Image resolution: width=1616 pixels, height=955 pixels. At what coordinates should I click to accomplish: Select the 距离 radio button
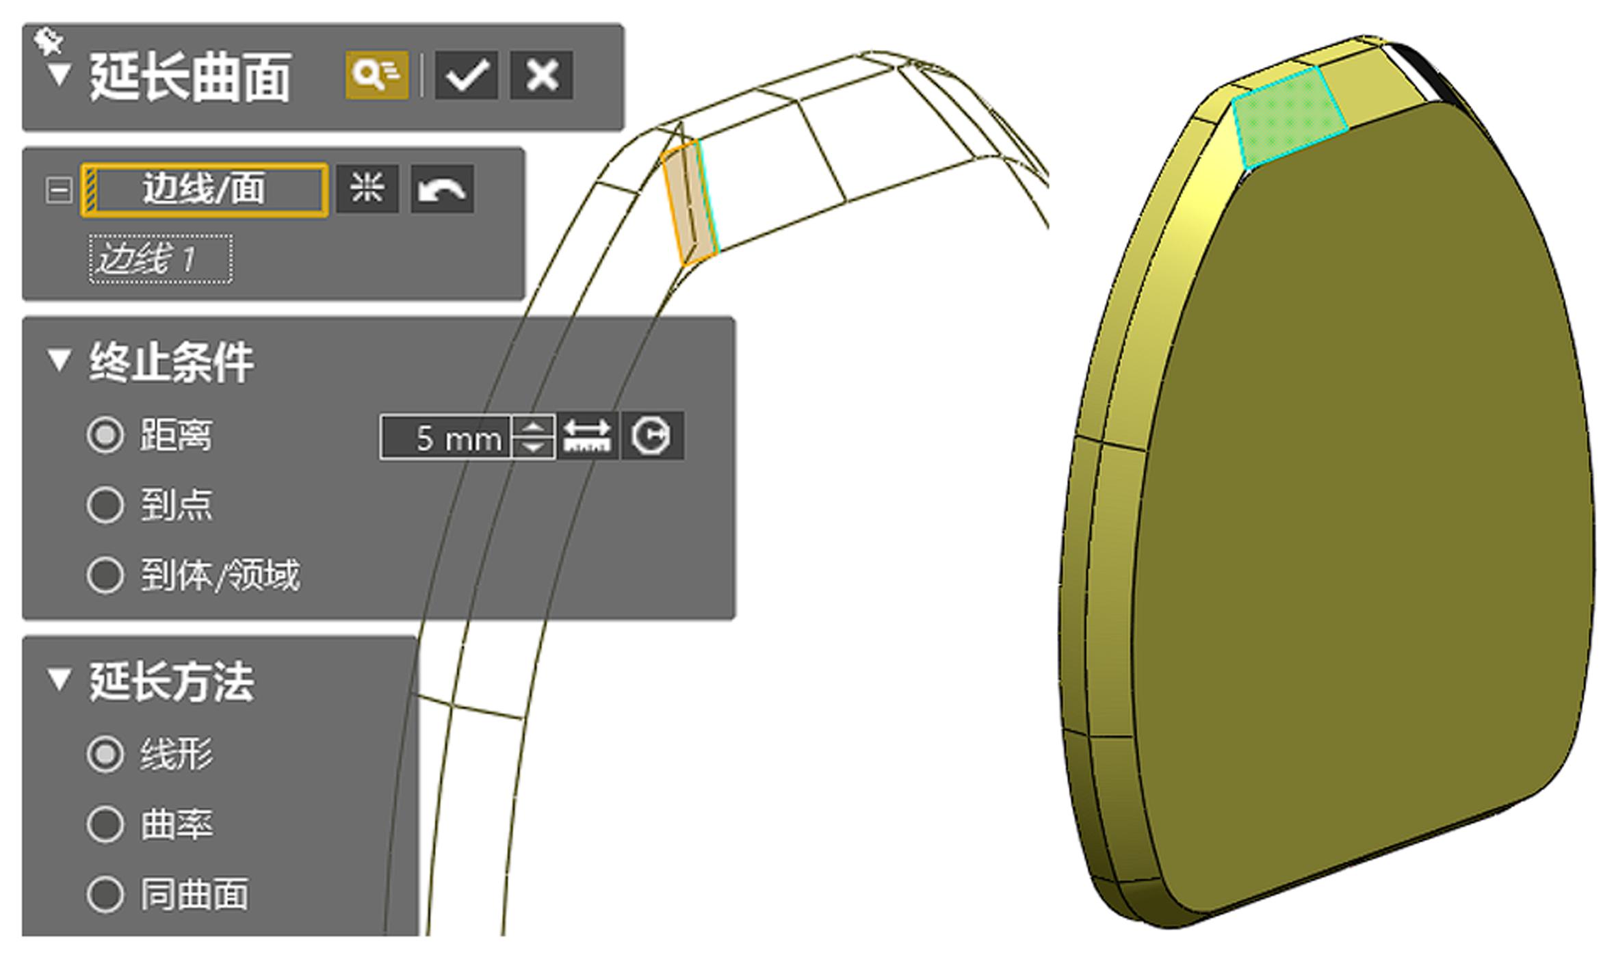[105, 435]
